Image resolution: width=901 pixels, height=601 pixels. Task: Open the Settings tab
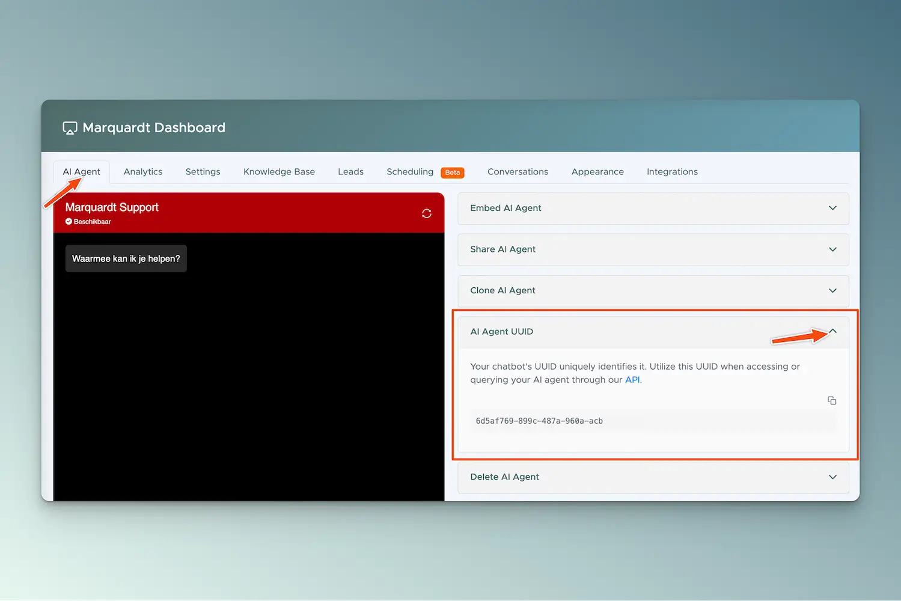coord(203,172)
